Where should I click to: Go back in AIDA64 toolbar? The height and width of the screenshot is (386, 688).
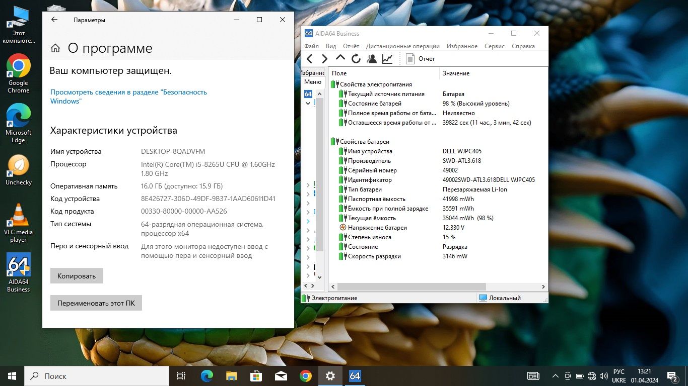[310, 59]
